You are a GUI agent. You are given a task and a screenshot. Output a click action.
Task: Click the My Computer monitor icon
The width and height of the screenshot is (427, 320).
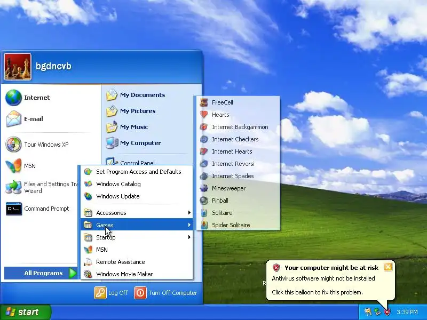[112, 143]
